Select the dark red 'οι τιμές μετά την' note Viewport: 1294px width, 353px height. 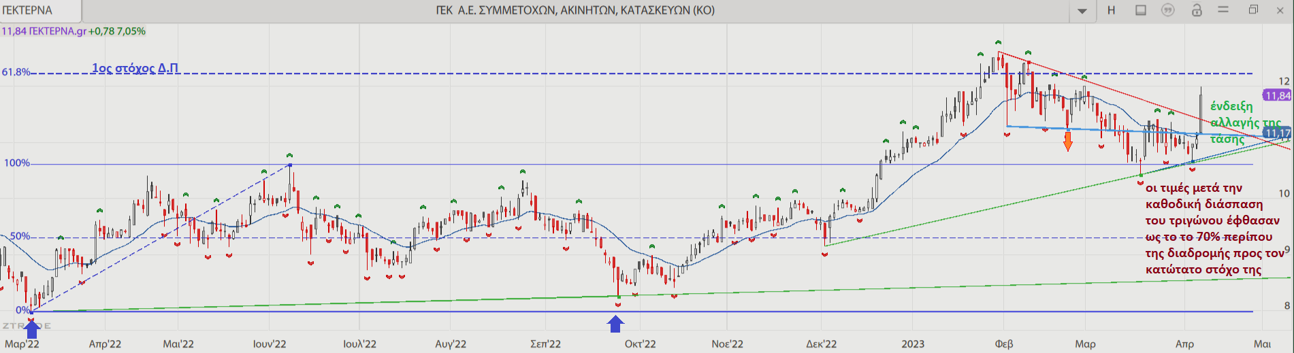[x=1214, y=229]
